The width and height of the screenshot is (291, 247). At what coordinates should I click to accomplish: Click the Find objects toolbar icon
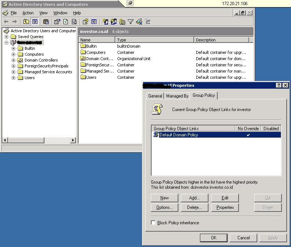[139, 22]
